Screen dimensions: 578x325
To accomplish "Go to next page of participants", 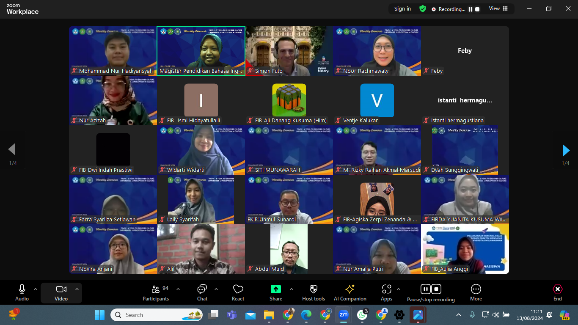I will (x=566, y=150).
